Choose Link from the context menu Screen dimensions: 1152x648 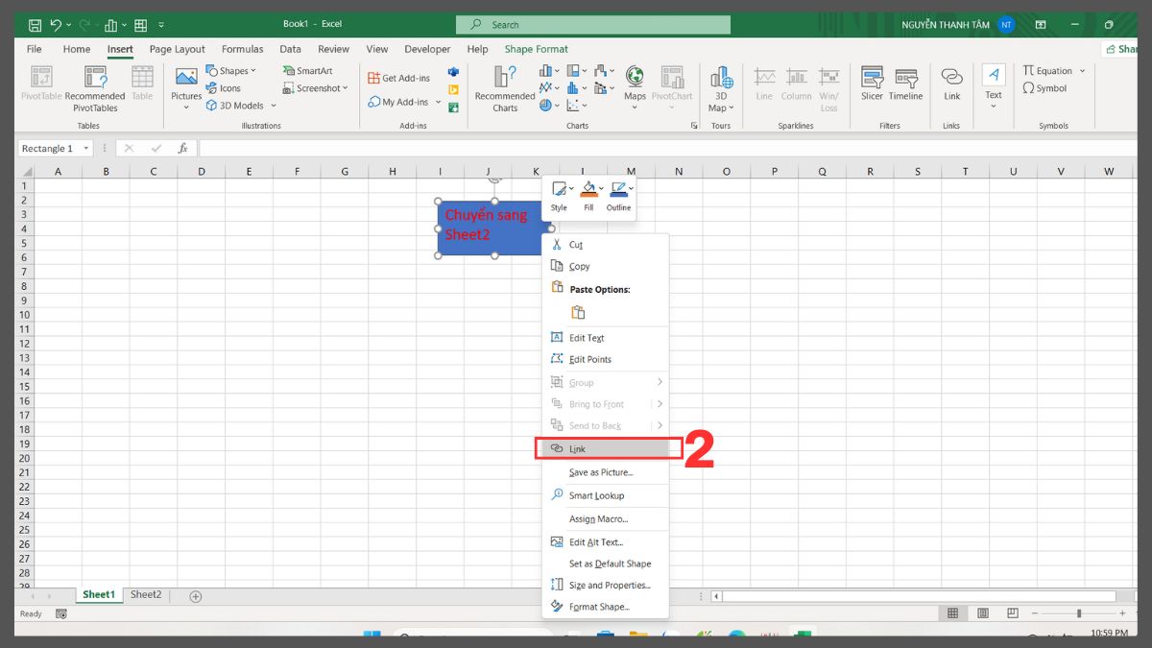[x=577, y=448]
